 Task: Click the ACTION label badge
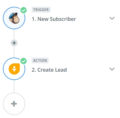click(x=40, y=60)
